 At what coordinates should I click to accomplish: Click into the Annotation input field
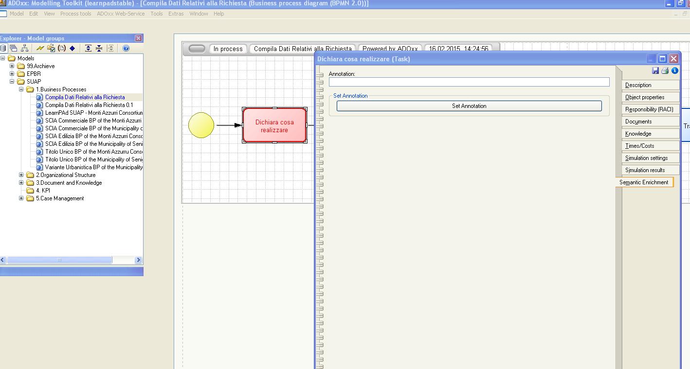tap(469, 82)
